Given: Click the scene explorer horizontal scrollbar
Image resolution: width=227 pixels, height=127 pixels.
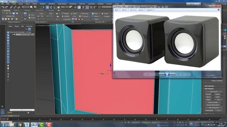Looking at the screenshot, I should click(22, 110).
